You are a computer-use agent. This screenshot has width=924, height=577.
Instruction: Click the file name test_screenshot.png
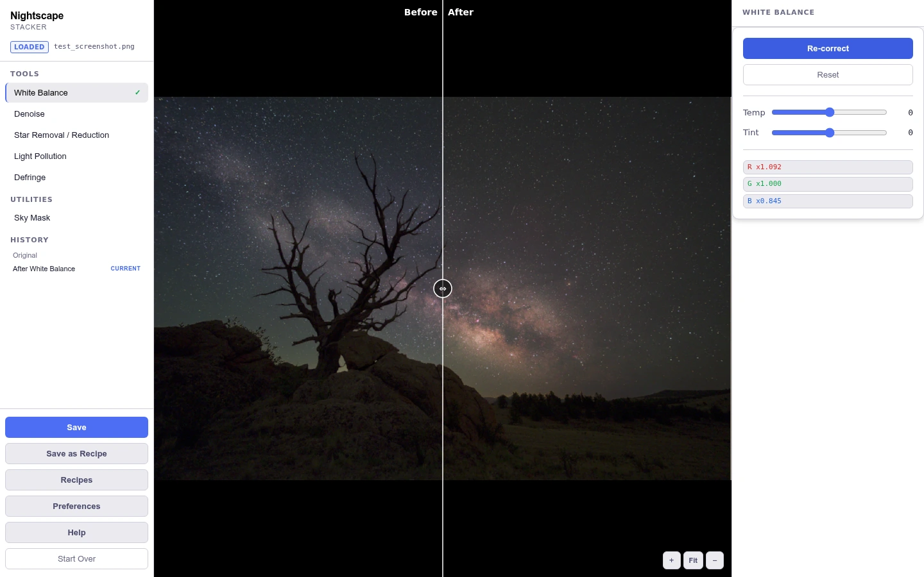(x=94, y=47)
